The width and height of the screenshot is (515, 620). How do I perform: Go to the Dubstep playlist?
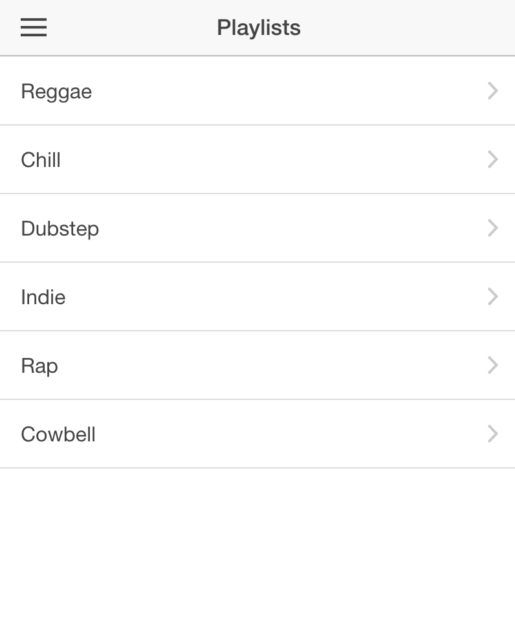[x=257, y=228]
